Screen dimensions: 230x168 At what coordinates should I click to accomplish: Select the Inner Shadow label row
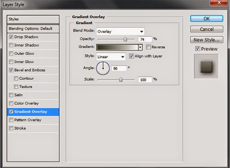click(x=33, y=45)
